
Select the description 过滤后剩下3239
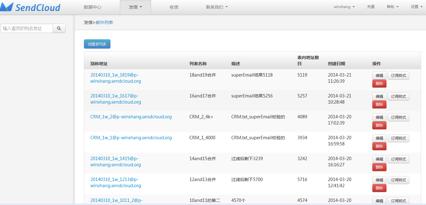pos(247,159)
